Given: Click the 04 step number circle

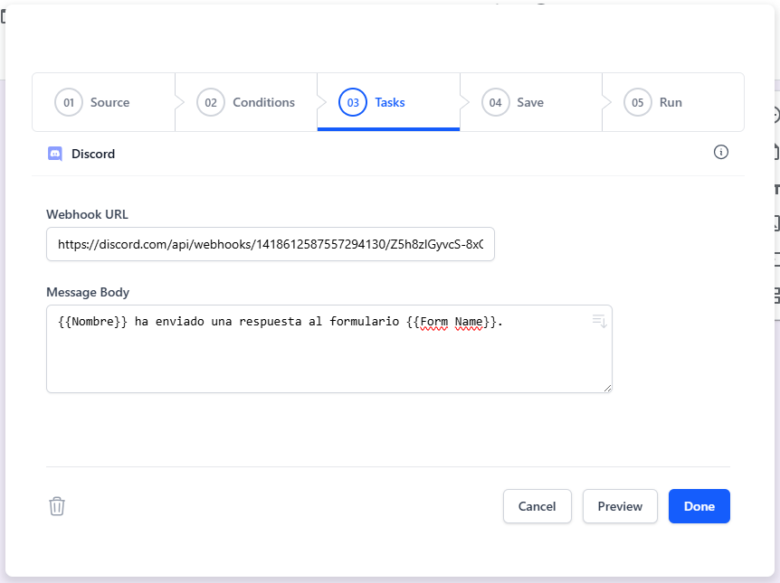Looking at the screenshot, I should point(495,102).
